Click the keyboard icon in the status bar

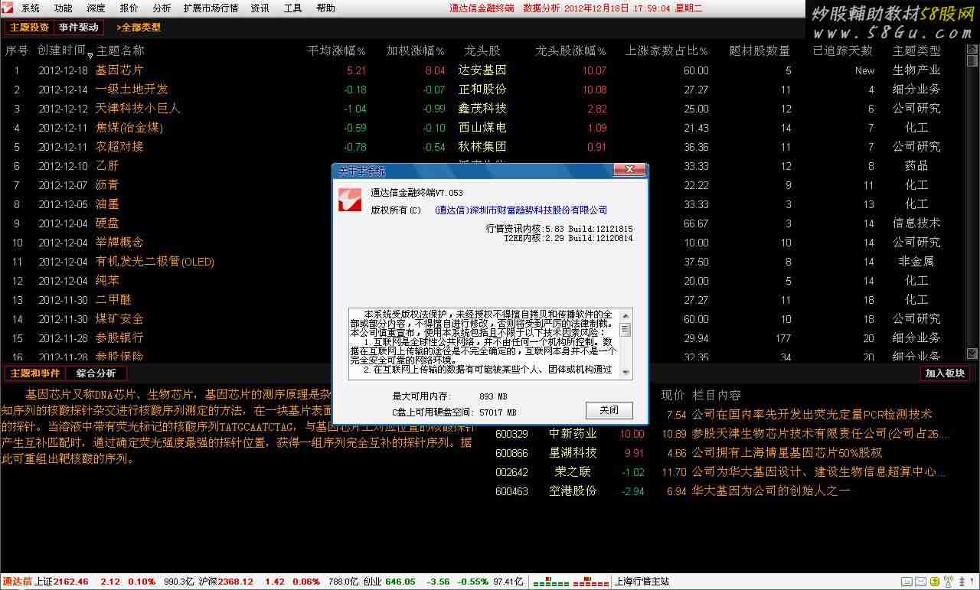coord(906,582)
